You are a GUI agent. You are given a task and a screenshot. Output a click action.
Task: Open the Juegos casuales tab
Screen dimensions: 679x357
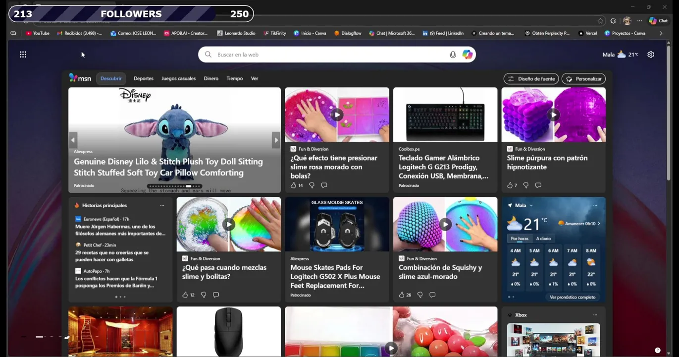click(x=178, y=78)
